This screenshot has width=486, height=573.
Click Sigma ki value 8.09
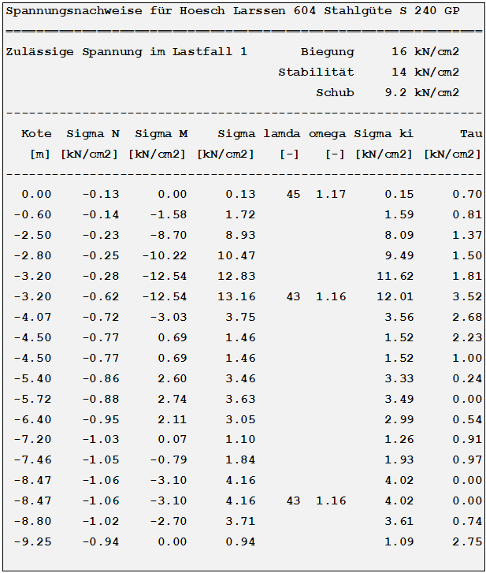tap(399, 235)
